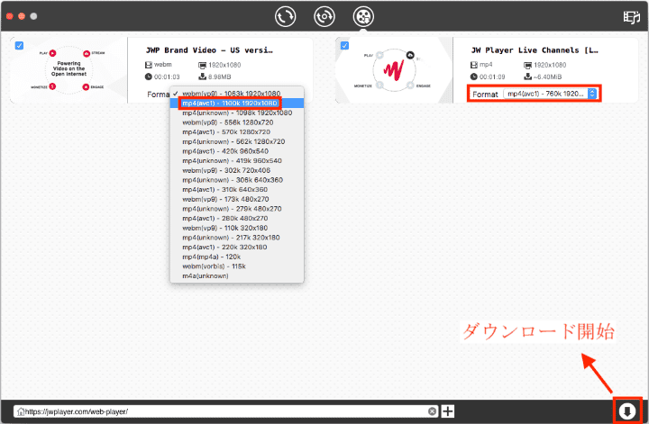Click the first video's 1920x1080 resolution text
This screenshot has width=649, height=424.
tap(224, 65)
